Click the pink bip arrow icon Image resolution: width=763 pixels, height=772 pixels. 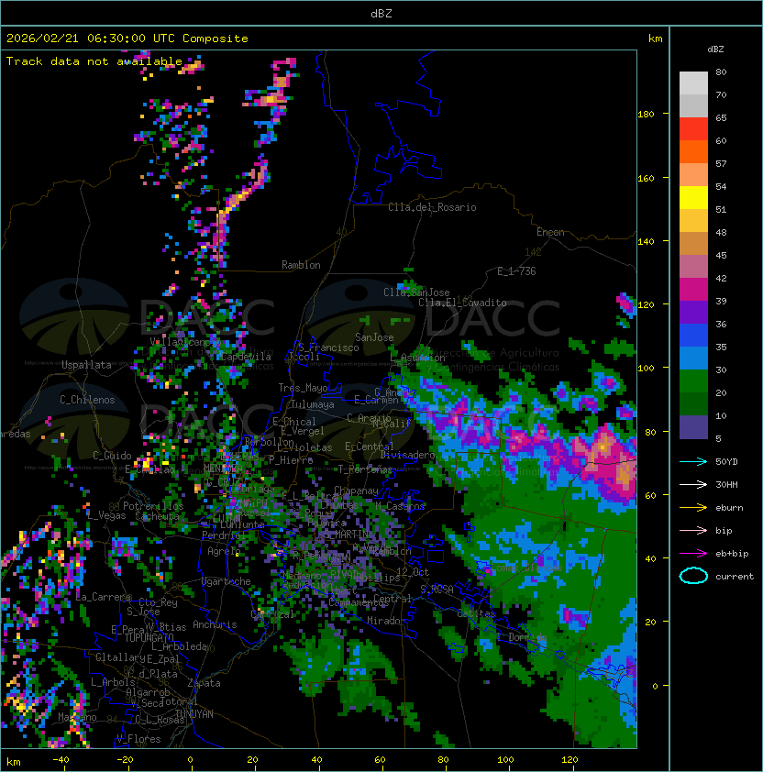(x=693, y=530)
